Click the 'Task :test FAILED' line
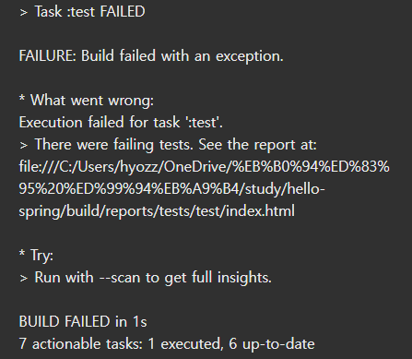412x359 pixels. tap(82, 12)
